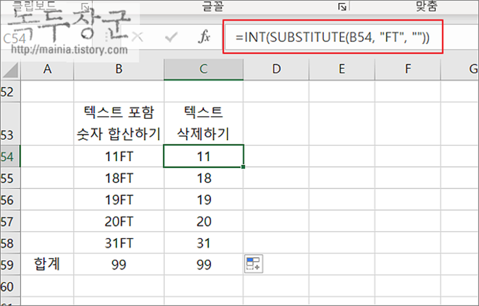Screen dimensions: 479x306
Task: Select row 52 header
Action: coord(10,91)
